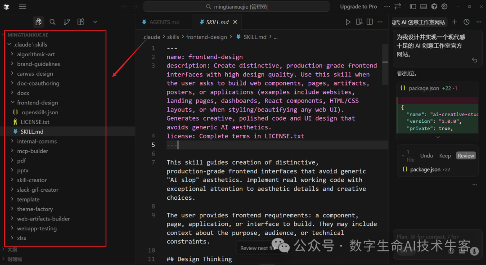Click the SKILL.md breadcrumb segment
This screenshot has height=265, width=486.
pos(255,37)
